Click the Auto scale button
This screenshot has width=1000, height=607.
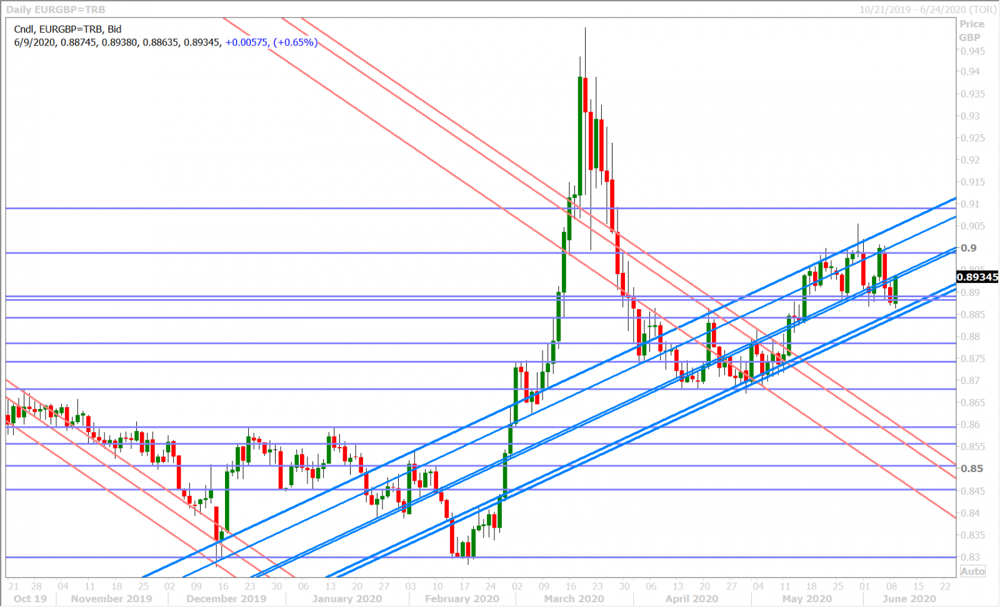(x=972, y=571)
